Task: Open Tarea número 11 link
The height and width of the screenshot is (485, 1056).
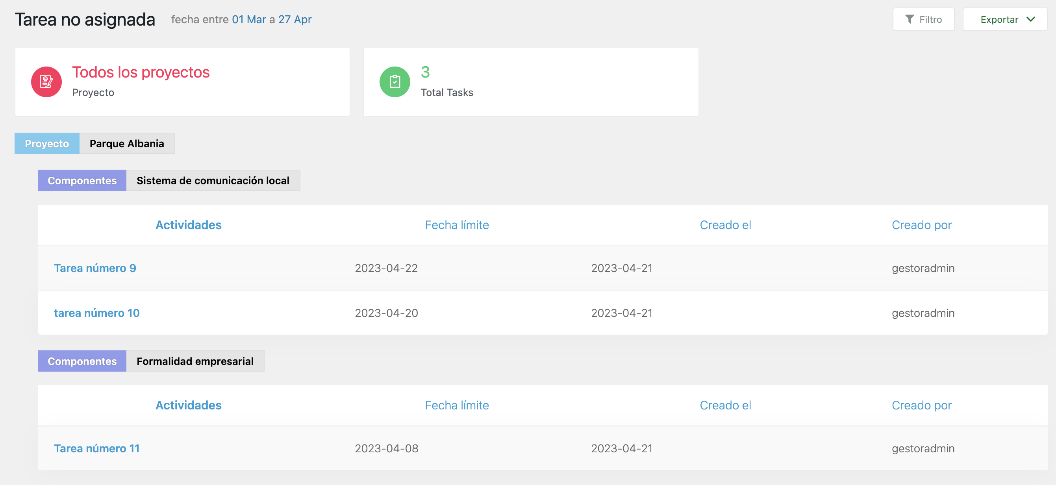Action: pos(97,448)
